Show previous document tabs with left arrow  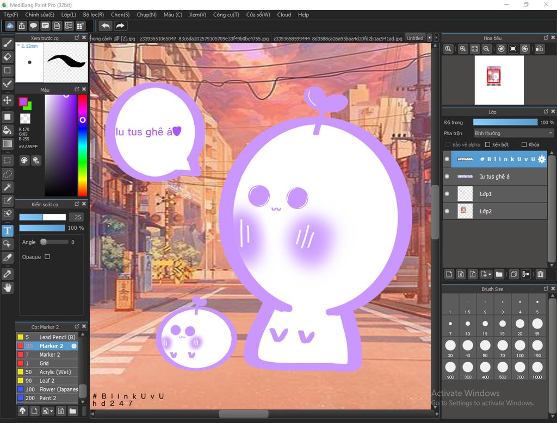click(430, 37)
